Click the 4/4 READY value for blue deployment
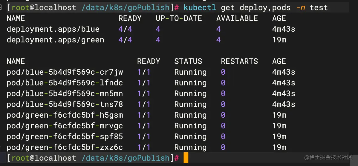Viewport: 358px width, 166px height. pos(125,29)
